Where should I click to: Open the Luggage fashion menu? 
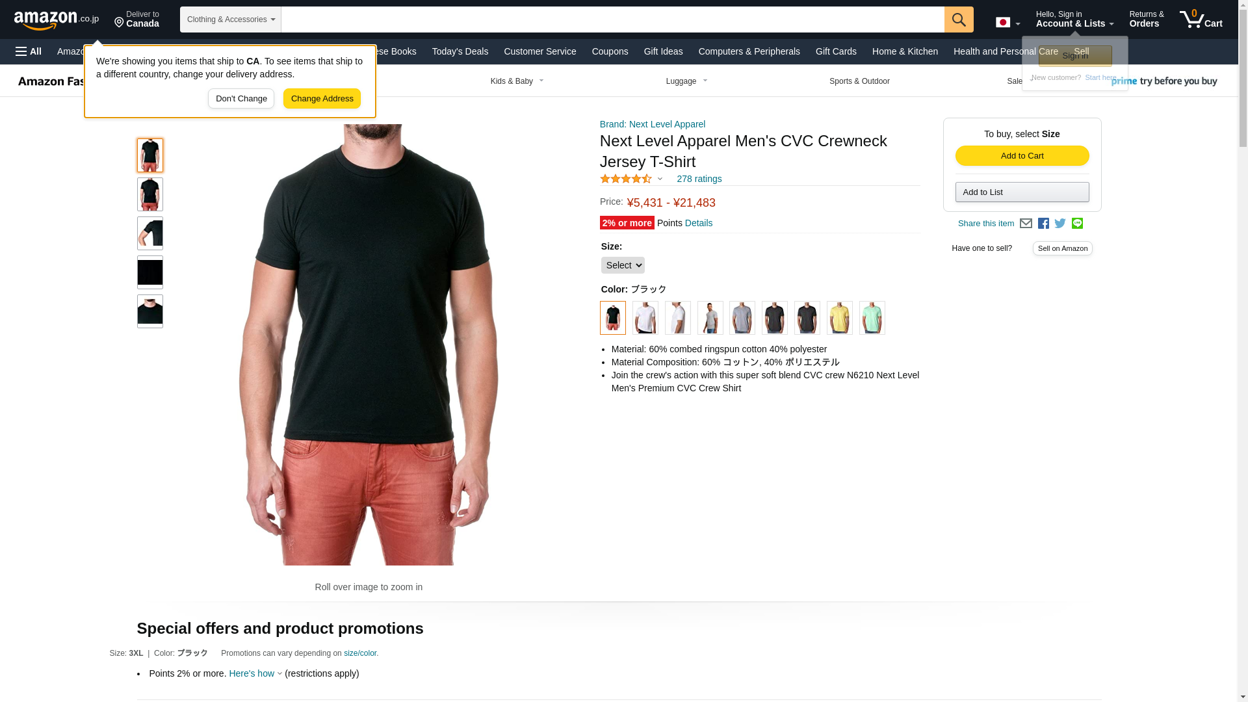click(x=686, y=81)
